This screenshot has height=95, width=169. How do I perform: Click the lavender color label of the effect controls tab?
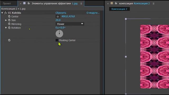(x=25, y=3)
